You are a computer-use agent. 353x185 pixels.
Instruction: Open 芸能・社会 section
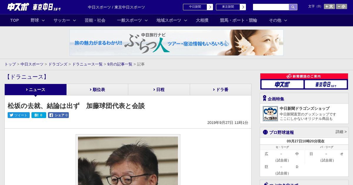click(95, 20)
